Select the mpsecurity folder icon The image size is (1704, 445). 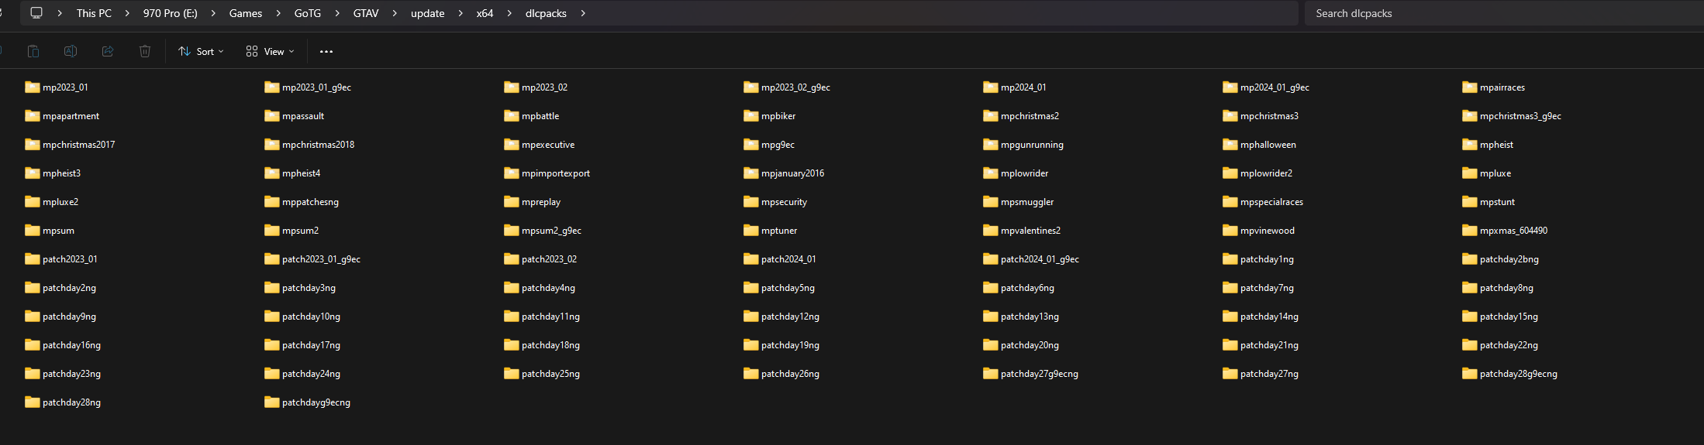pyautogui.click(x=751, y=201)
